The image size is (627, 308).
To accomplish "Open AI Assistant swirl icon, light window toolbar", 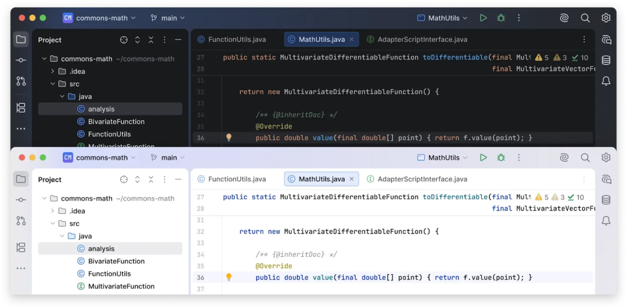I will [564, 157].
